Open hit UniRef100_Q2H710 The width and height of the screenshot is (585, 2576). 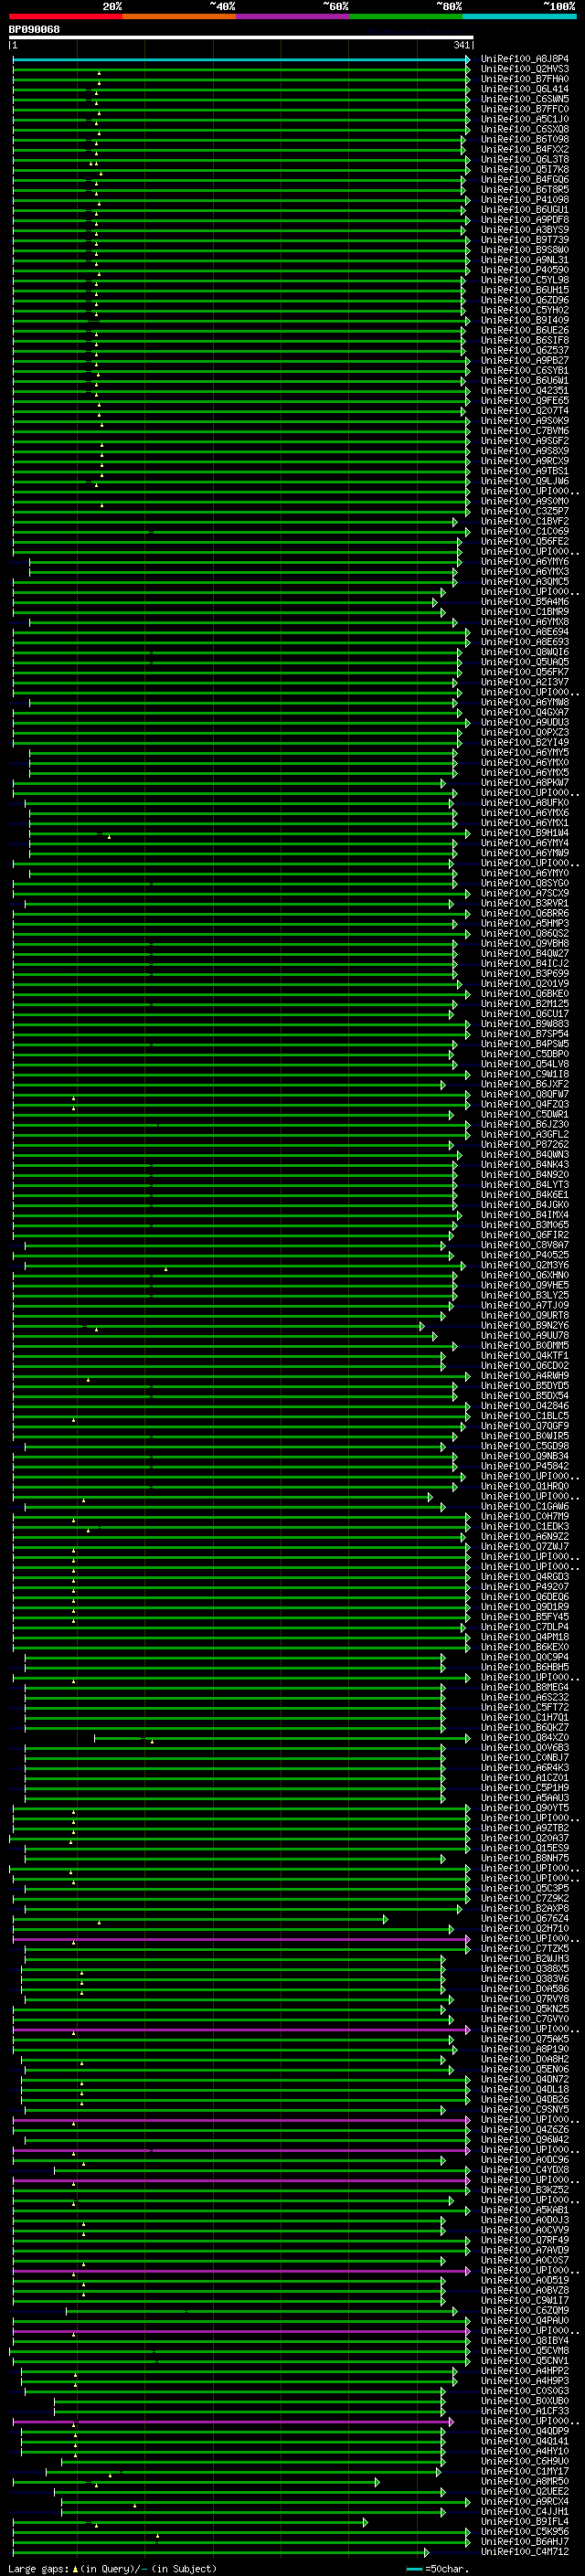pos(525,1928)
